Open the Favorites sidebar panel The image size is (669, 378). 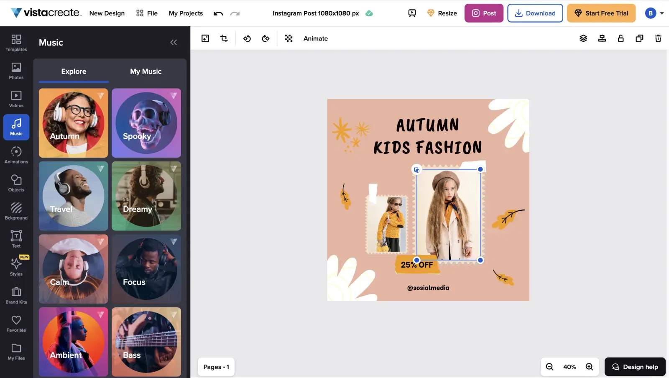coord(16,323)
